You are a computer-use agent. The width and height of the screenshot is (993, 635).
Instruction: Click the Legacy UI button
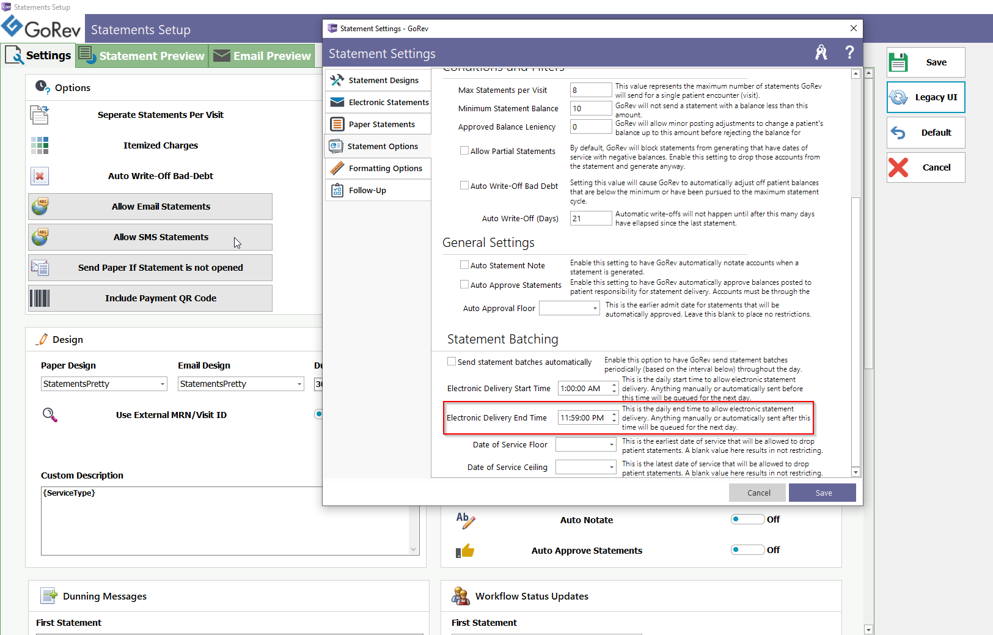click(926, 97)
